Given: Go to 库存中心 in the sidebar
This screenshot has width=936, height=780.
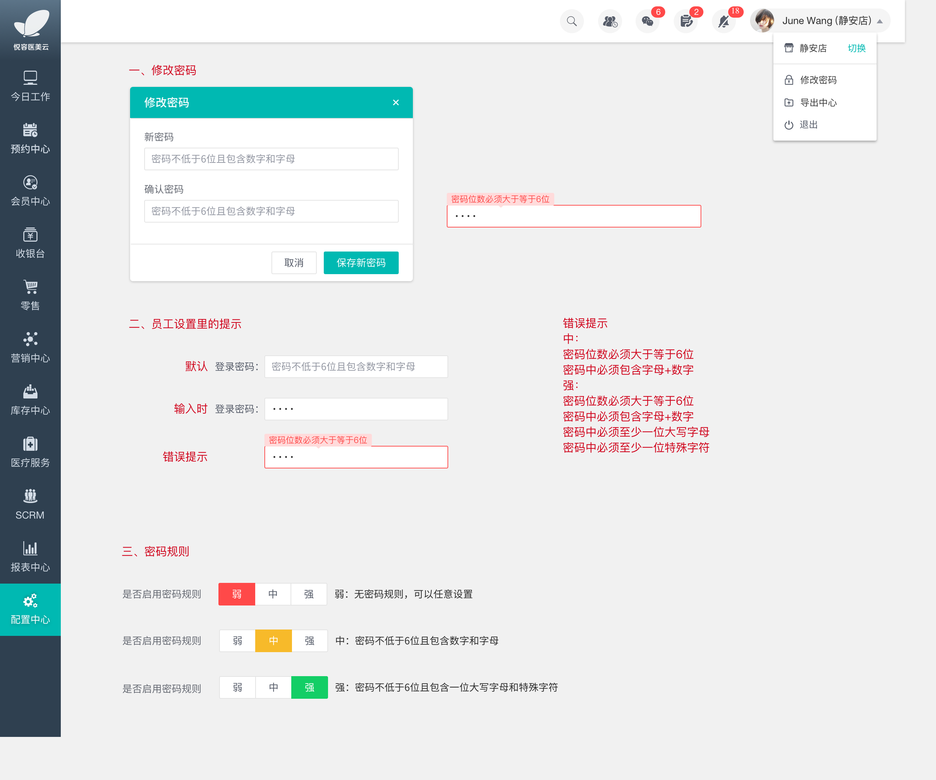Looking at the screenshot, I should coord(30,400).
